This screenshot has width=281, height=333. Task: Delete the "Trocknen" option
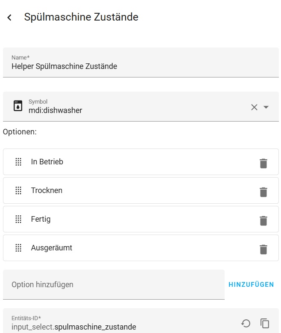click(263, 192)
